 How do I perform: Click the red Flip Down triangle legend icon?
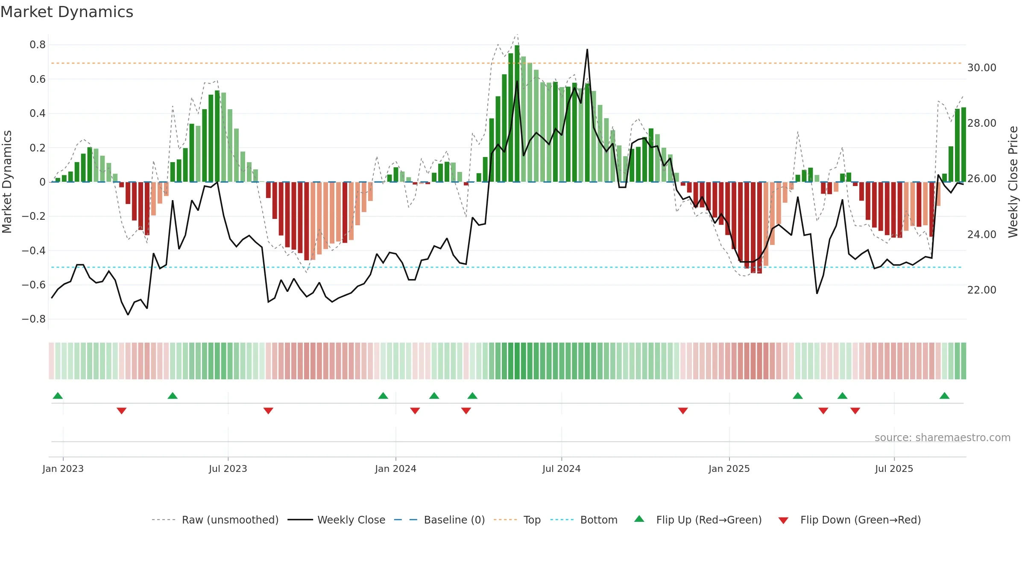[x=783, y=521]
